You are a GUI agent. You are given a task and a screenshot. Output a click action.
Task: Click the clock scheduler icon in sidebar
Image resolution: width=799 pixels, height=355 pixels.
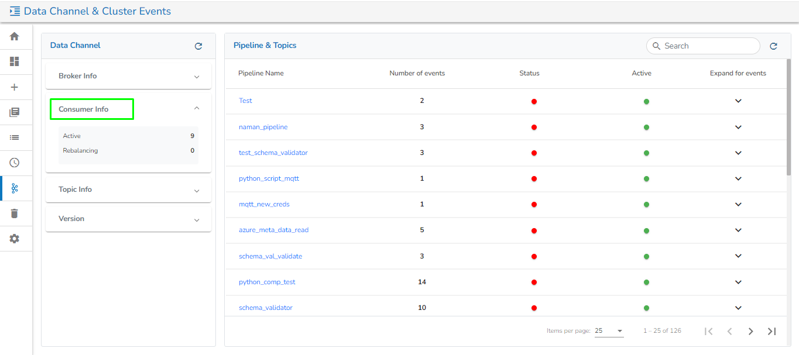pos(15,163)
